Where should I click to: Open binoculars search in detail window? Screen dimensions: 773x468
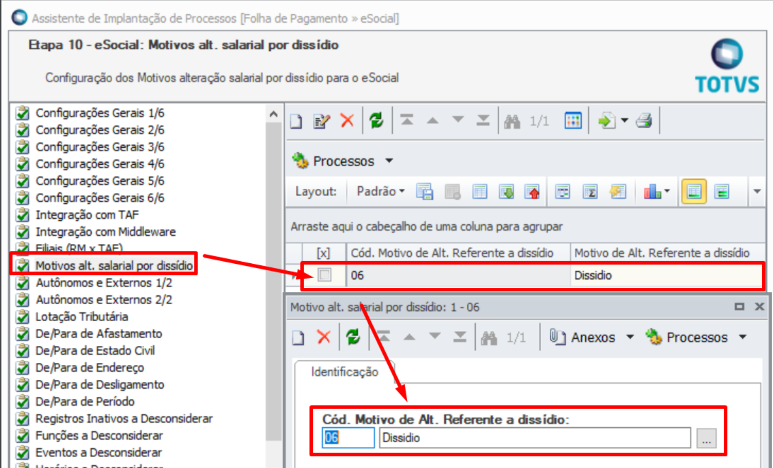pos(489,338)
